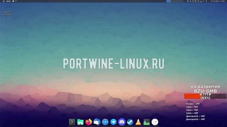Launch qBittorrent from the dock
The width and height of the screenshot is (227, 127).
105,122
